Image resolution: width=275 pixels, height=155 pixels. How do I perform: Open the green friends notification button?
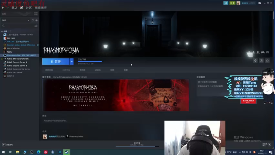(x=232, y=3)
